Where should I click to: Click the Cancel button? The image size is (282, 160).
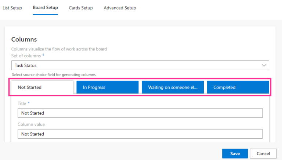263,153
